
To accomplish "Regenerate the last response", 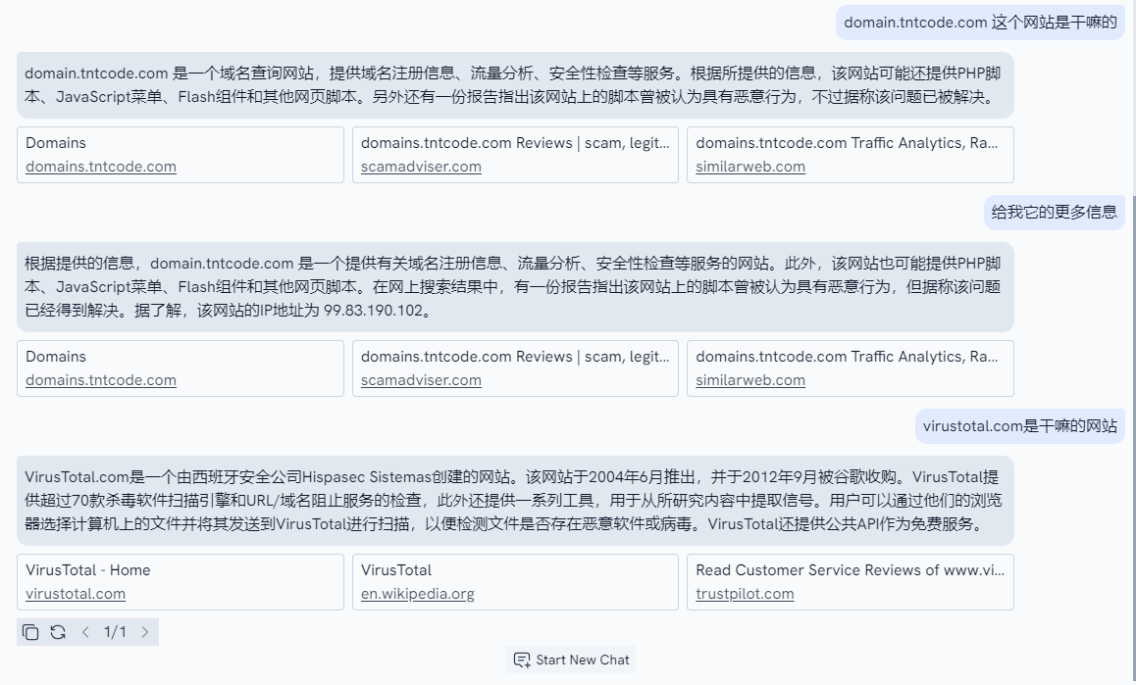I will [58, 632].
